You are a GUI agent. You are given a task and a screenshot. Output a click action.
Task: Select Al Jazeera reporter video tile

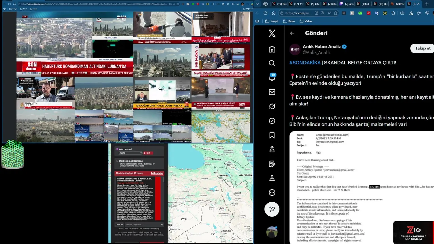coord(45,93)
